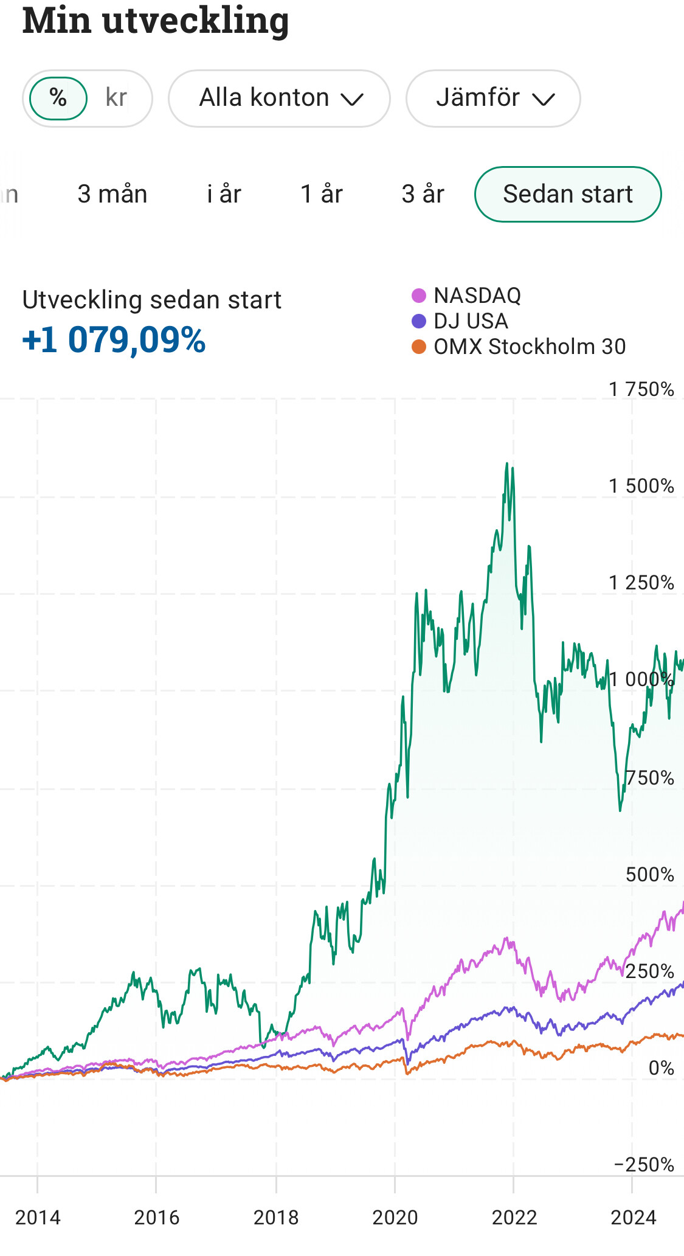Click the pink NASDAQ legend dot

coord(419,296)
